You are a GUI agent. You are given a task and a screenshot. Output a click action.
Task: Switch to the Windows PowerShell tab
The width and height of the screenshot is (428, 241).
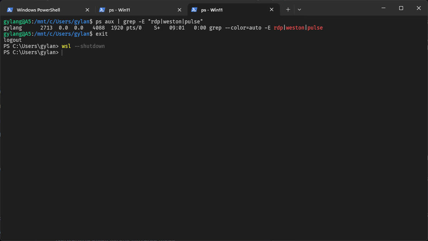(38, 10)
